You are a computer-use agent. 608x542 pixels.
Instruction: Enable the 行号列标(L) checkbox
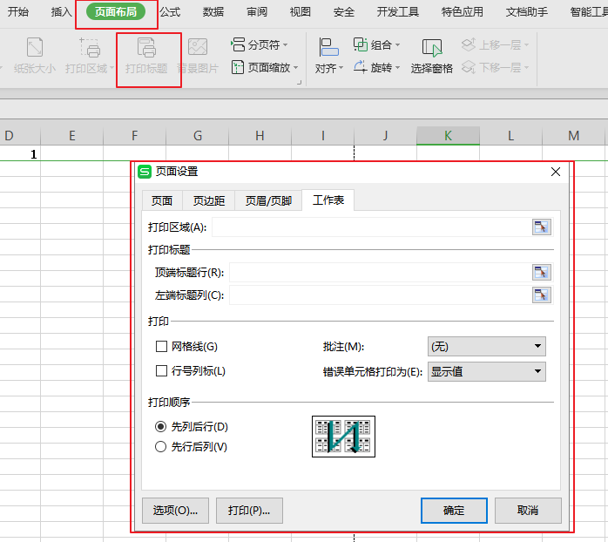pyautogui.click(x=161, y=371)
